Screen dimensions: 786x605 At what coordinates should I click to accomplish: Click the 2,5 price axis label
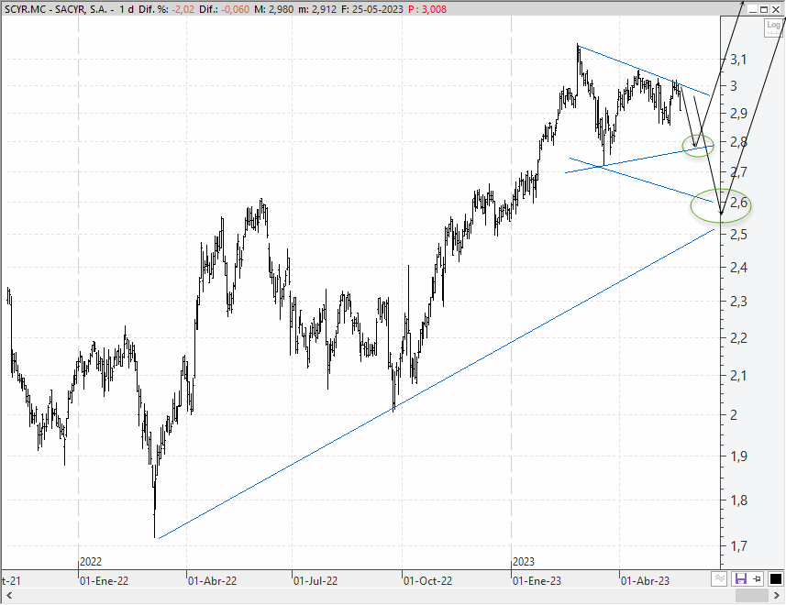click(738, 235)
